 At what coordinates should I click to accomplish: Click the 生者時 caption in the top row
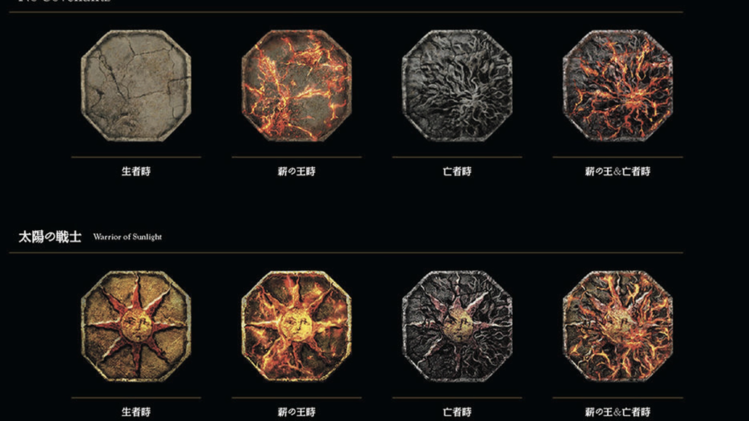coord(136,171)
